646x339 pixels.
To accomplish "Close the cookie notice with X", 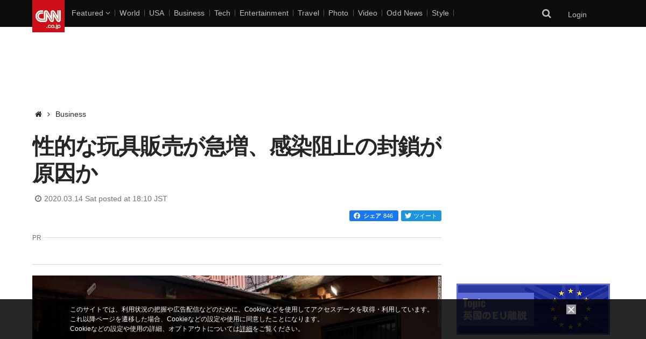I will [571, 309].
